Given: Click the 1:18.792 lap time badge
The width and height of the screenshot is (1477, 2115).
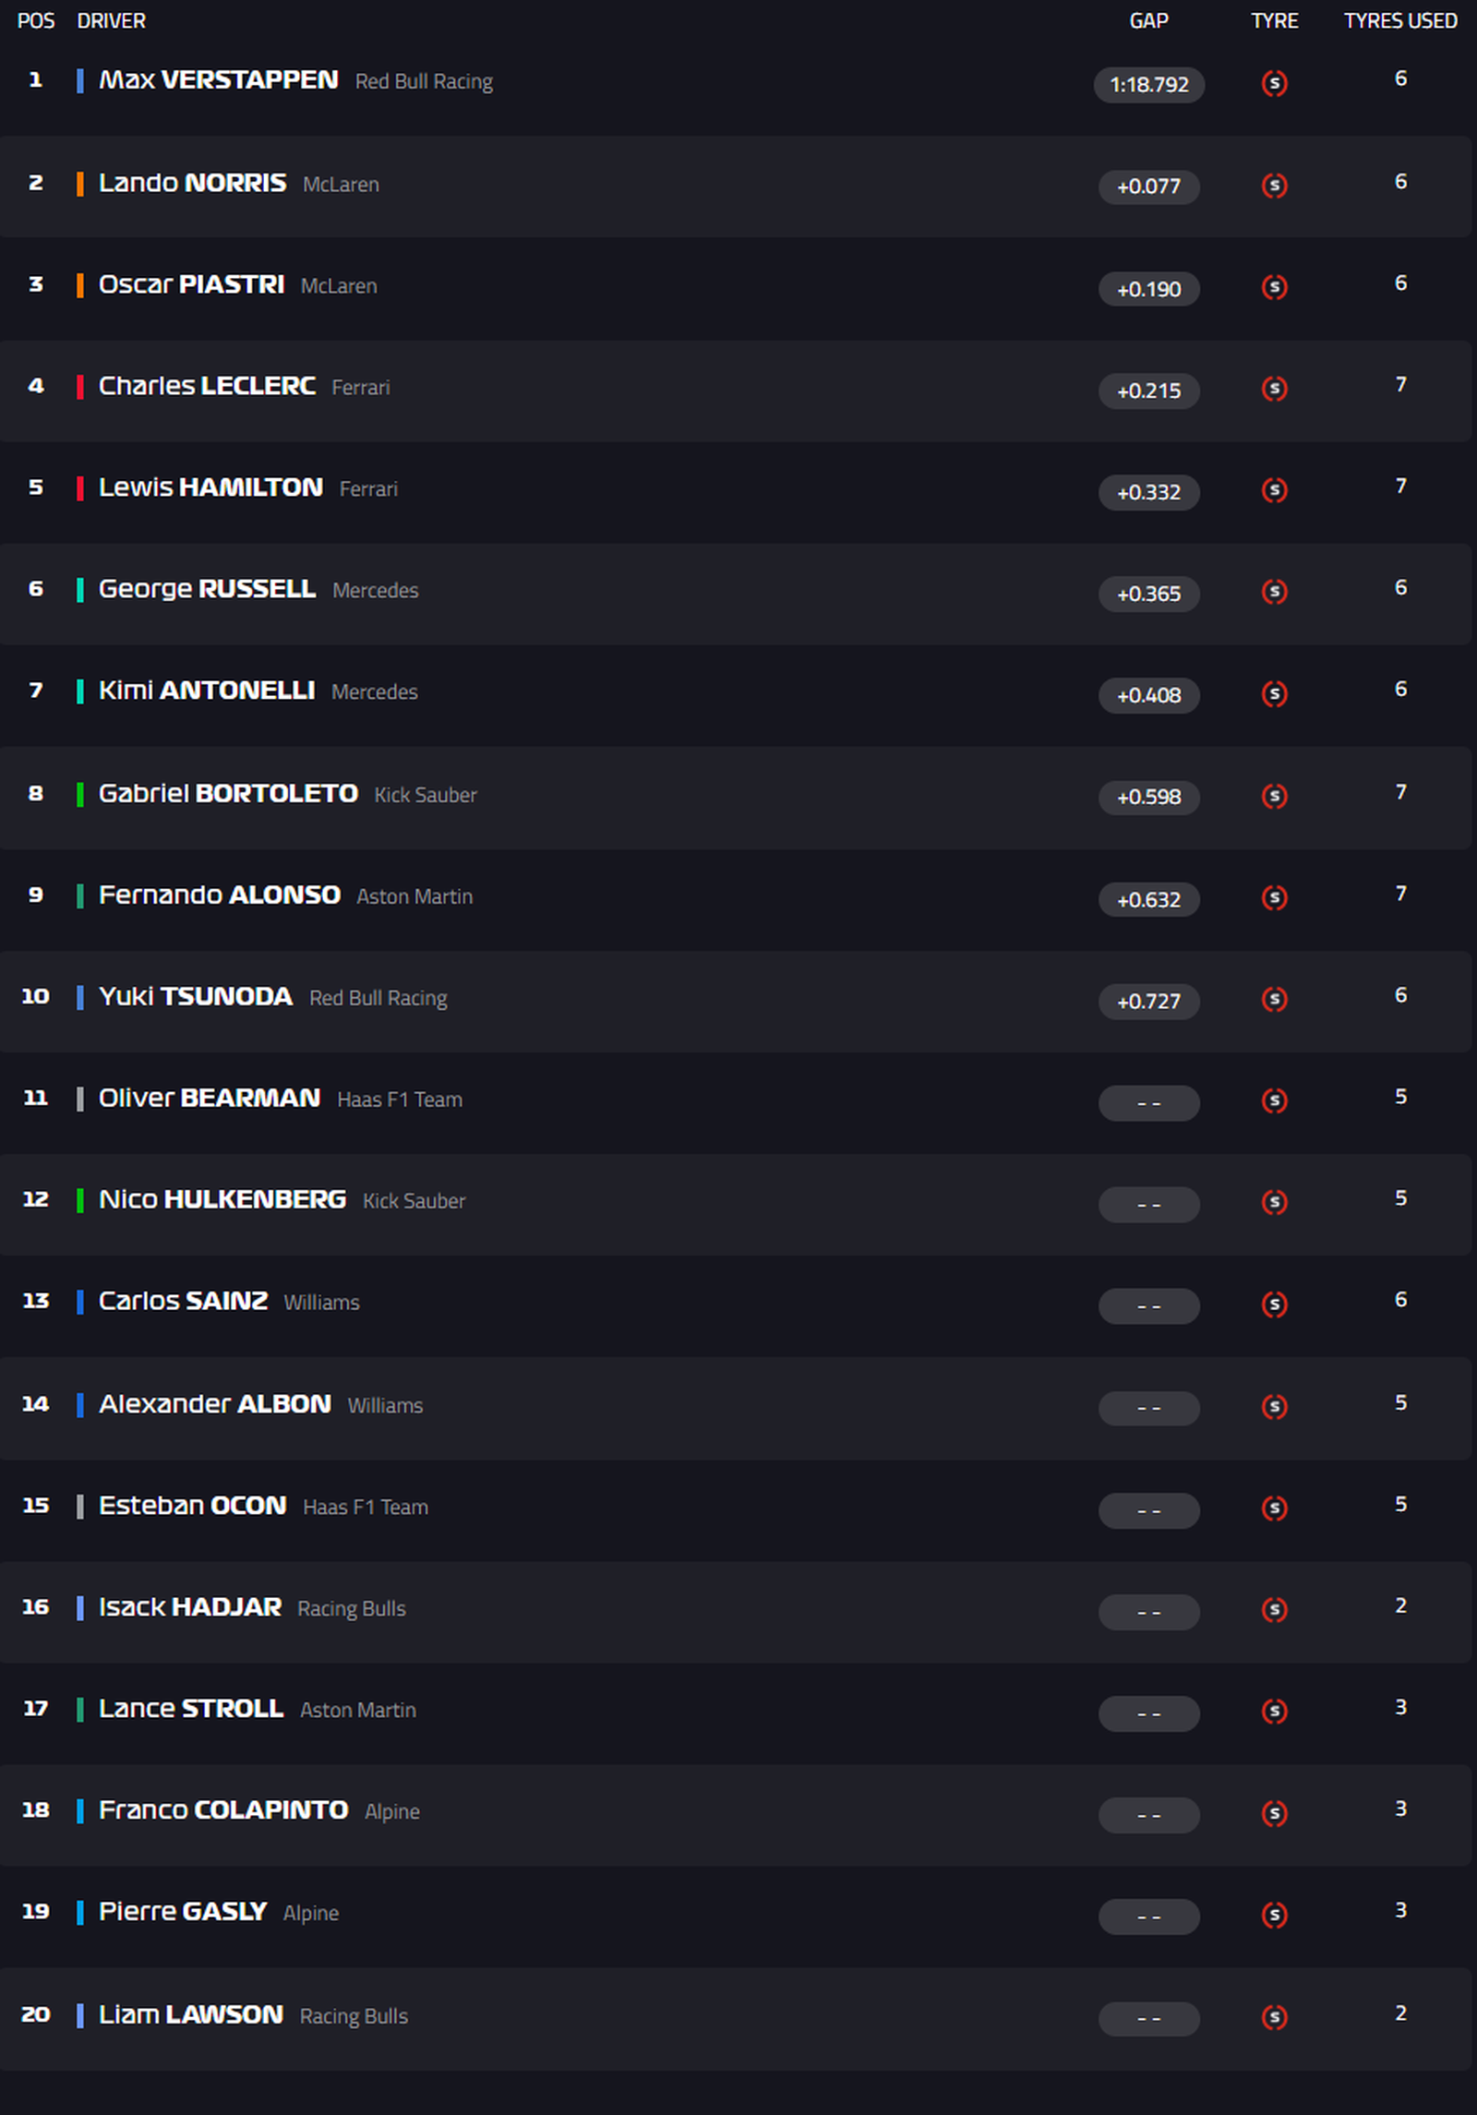Looking at the screenshot, I should pos(1148,85).
